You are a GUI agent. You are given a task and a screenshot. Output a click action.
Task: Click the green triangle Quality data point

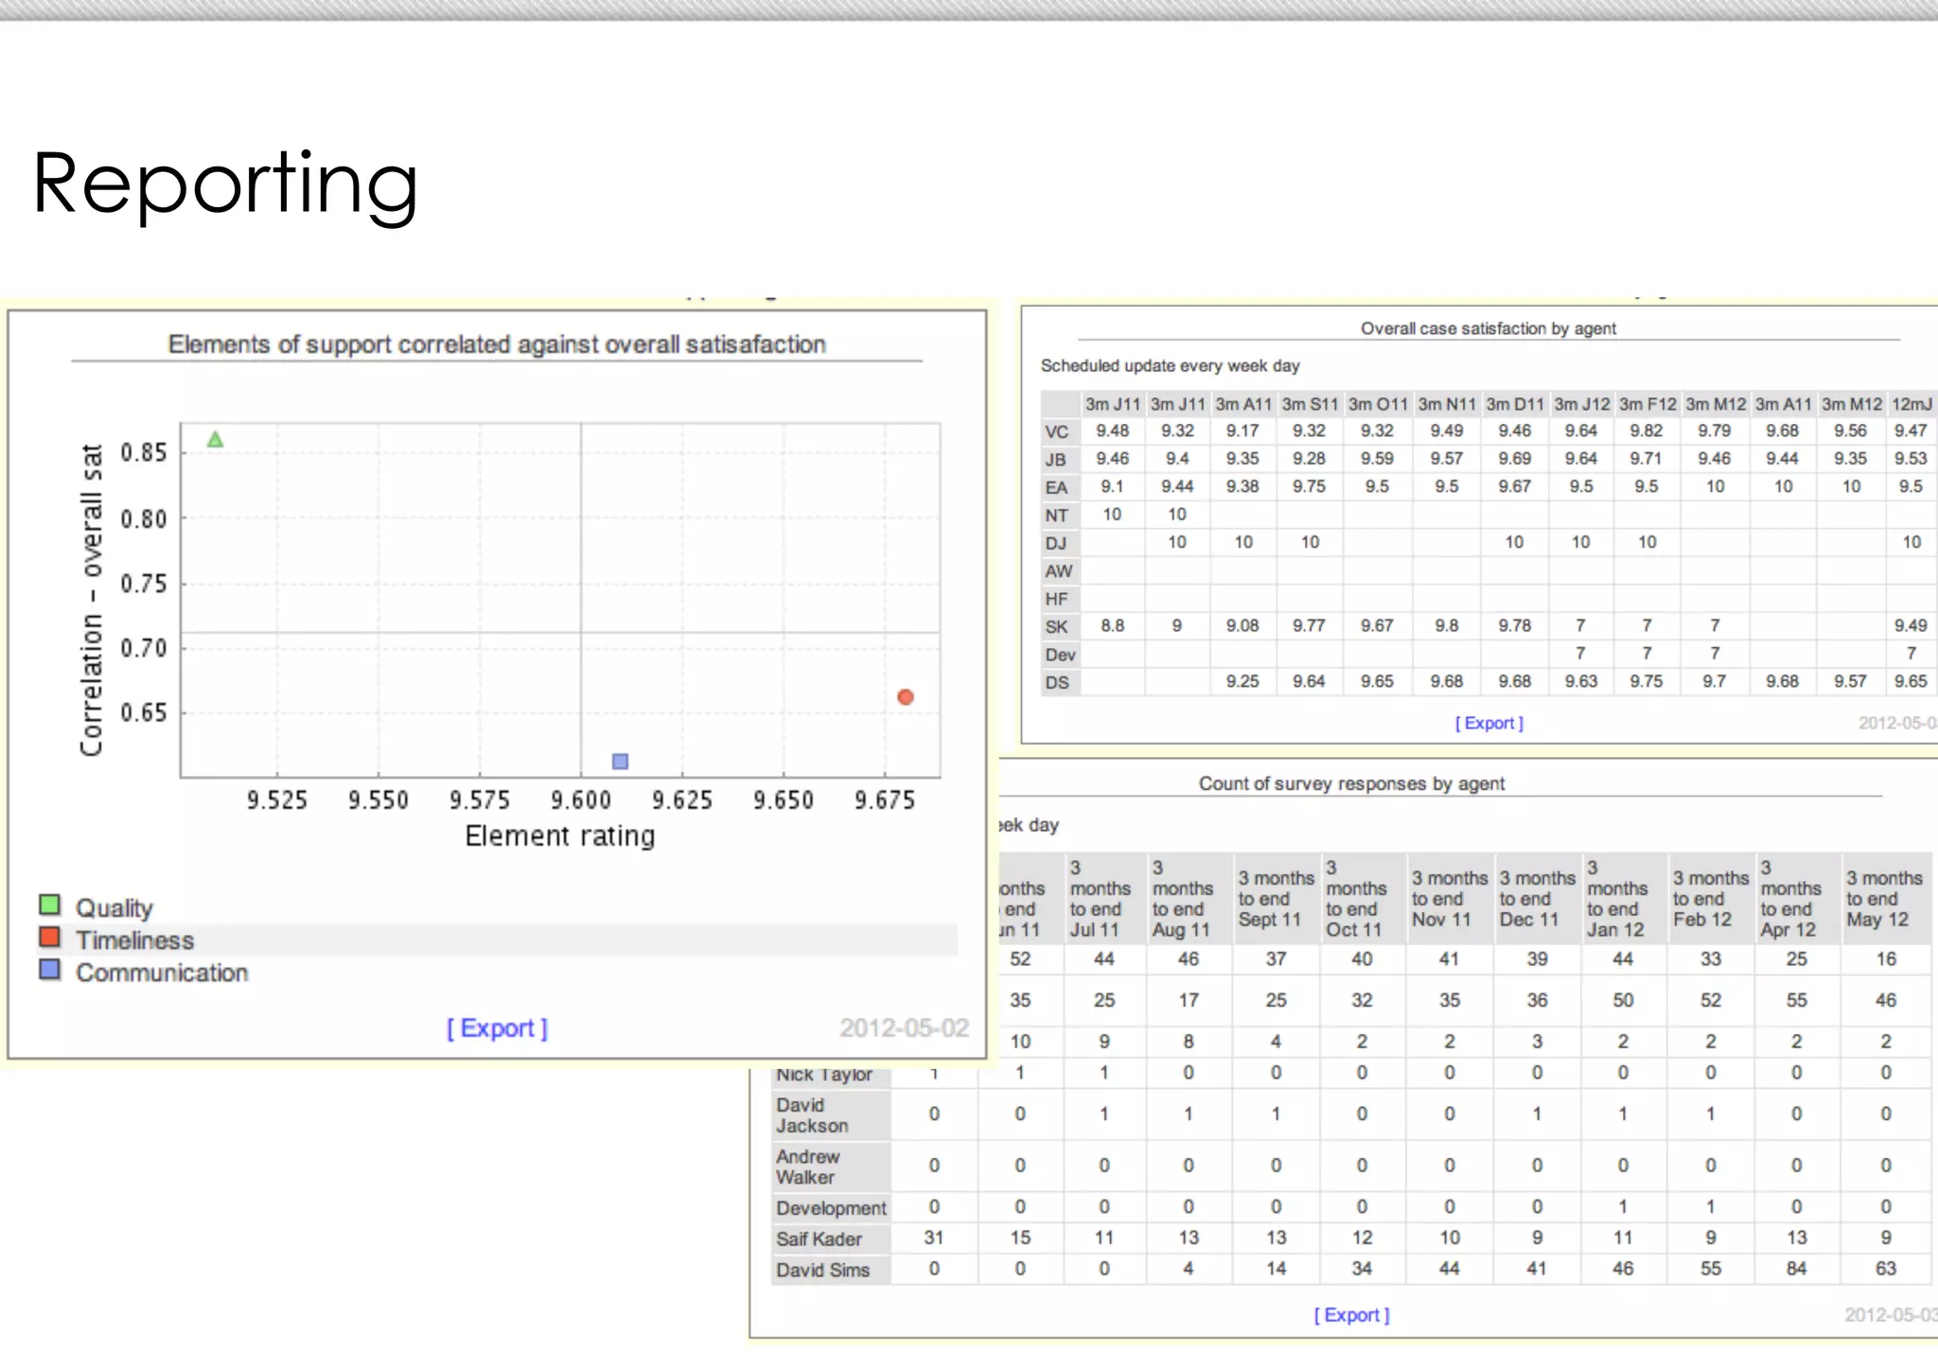tap(216, 440)
